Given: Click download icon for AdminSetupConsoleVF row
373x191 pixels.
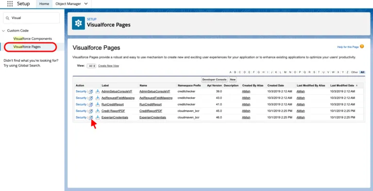Looking at the screenshot, I should pos(98,91).
